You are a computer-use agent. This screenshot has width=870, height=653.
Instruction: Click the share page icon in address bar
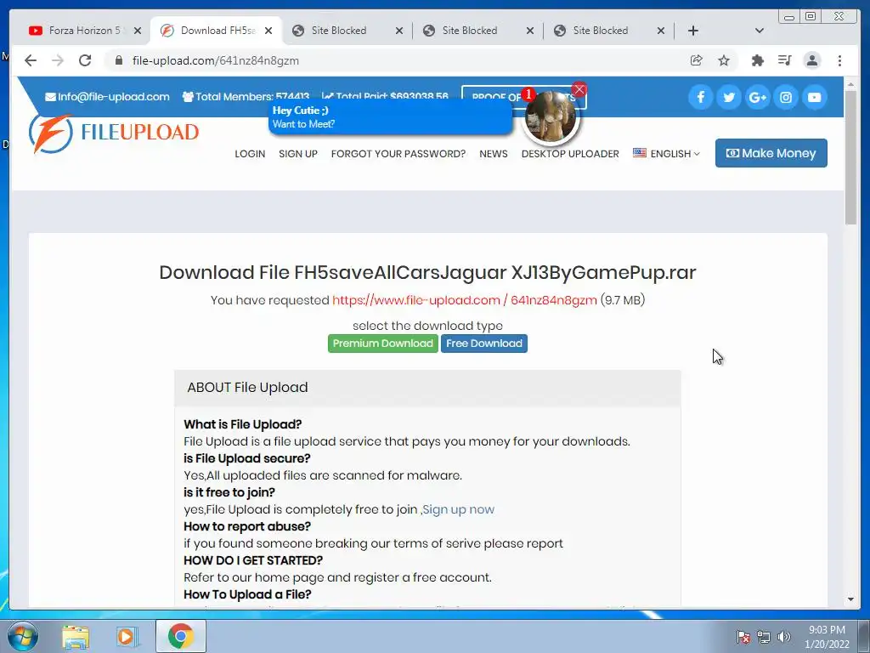[x=697, y=60]
